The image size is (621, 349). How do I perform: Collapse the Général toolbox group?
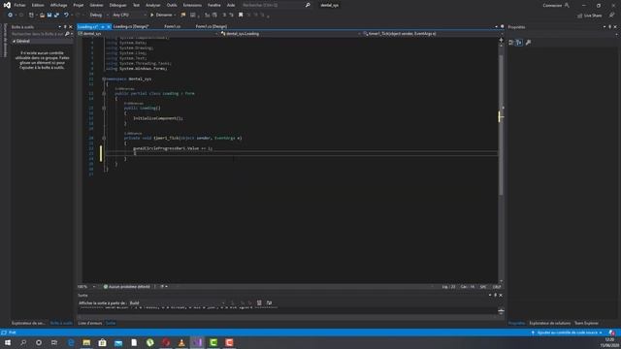pos(15,41)
